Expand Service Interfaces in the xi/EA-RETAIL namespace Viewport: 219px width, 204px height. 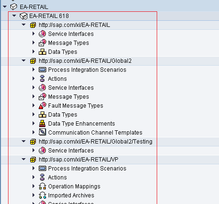tap(34, 34)
